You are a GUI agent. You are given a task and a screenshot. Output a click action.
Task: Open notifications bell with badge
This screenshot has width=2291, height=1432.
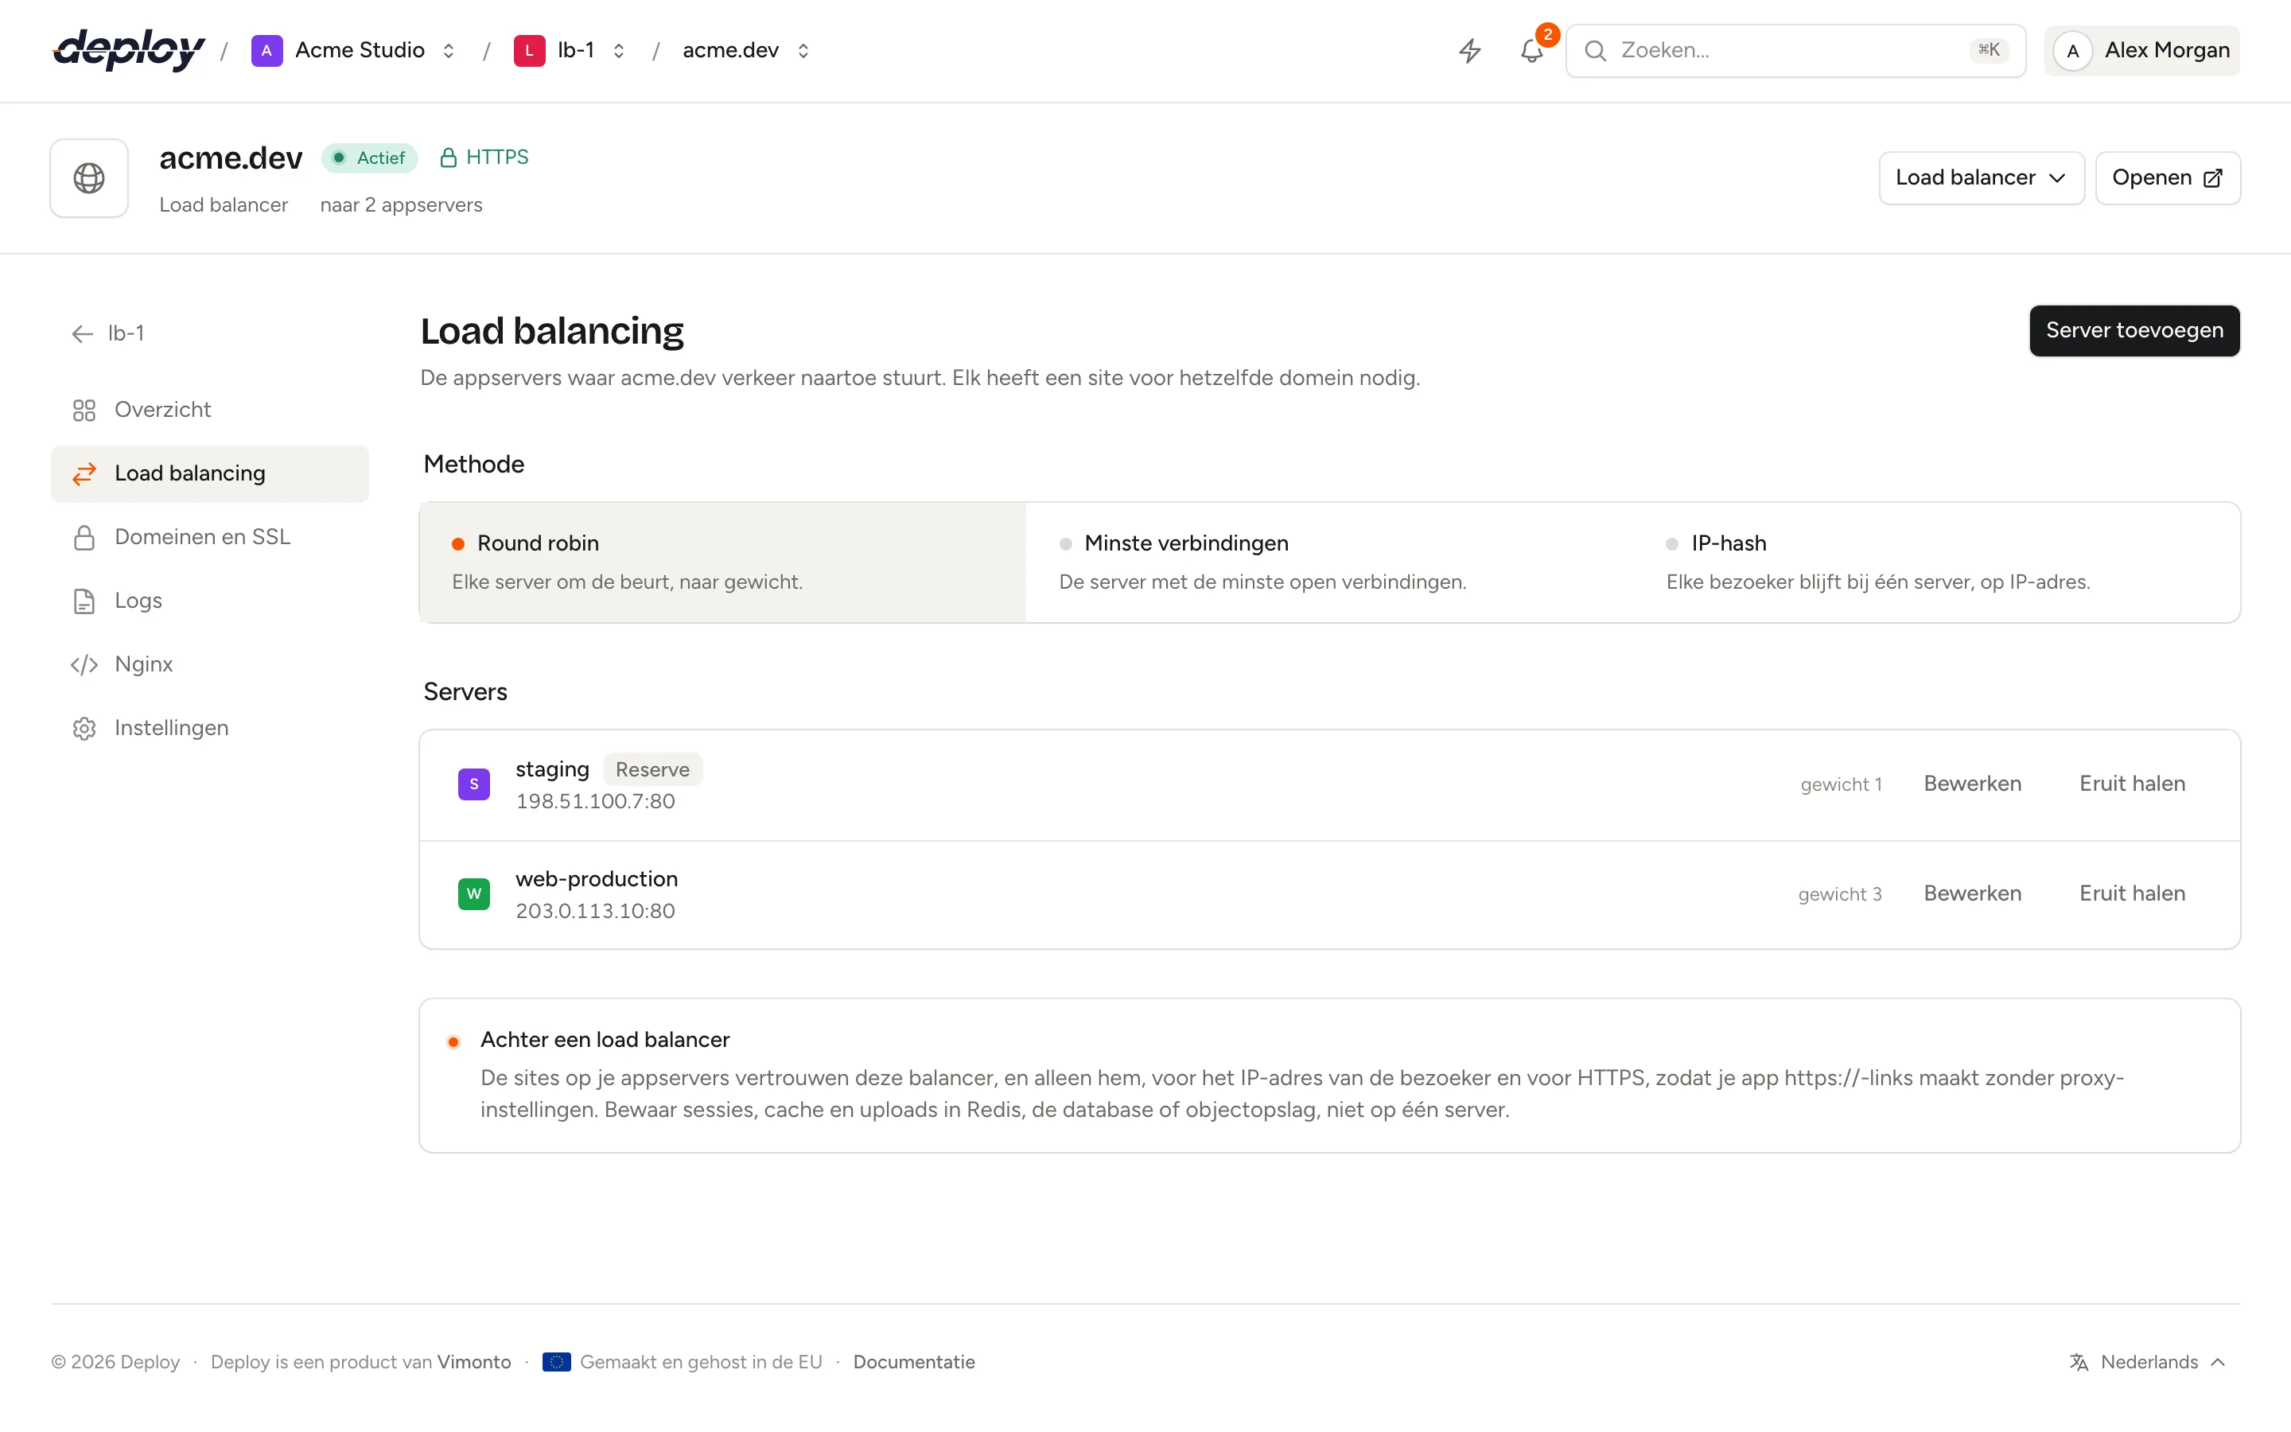click(x=1532, y=50)
